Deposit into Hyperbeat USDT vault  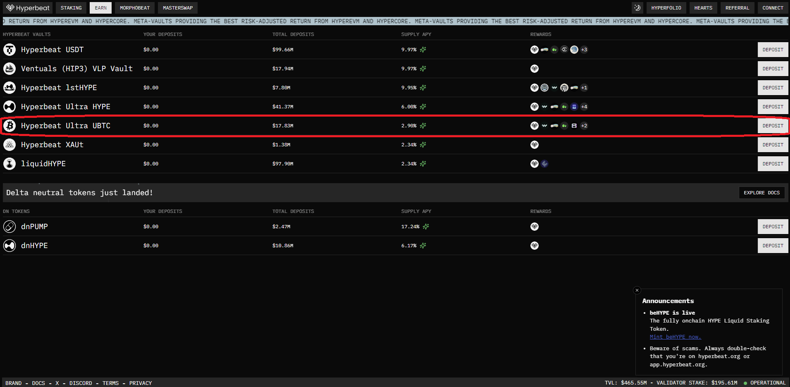773,50
